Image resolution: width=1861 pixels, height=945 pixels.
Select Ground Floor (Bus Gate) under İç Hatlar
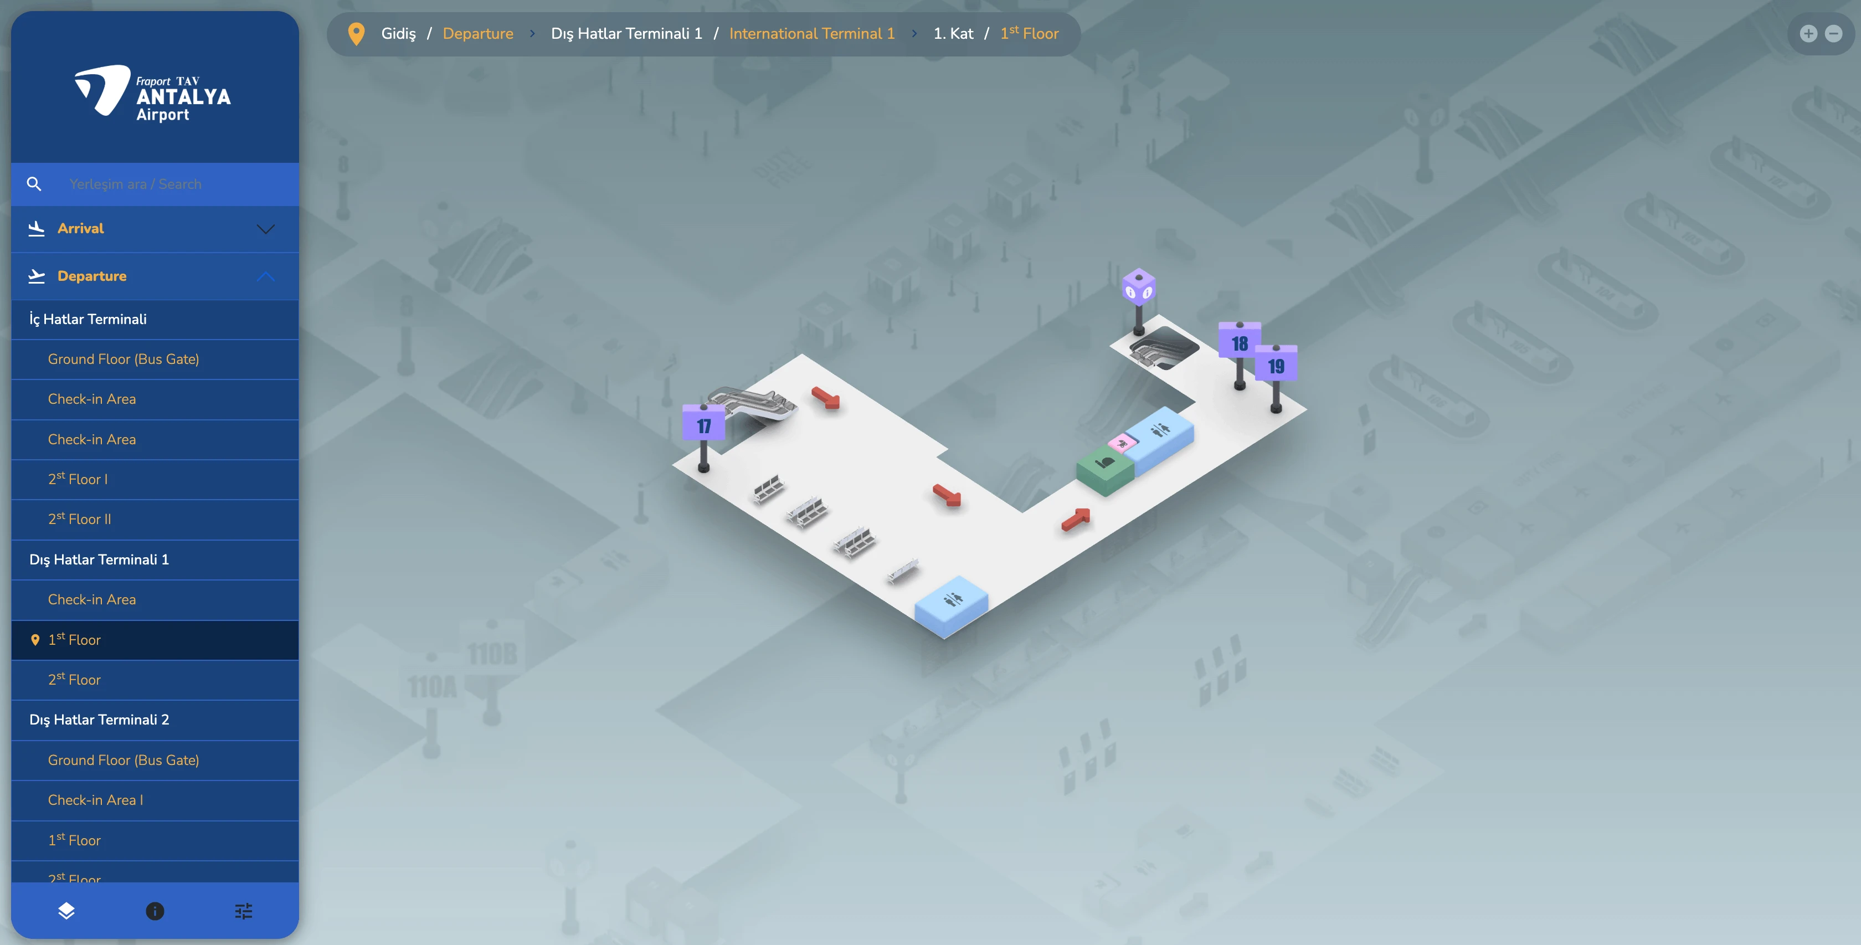coord(123,359)
